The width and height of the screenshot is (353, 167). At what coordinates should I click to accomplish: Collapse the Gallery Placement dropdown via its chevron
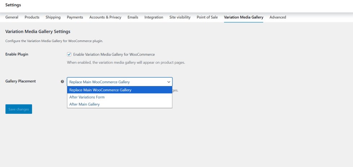pyautogui.click(x=168, y=82)
